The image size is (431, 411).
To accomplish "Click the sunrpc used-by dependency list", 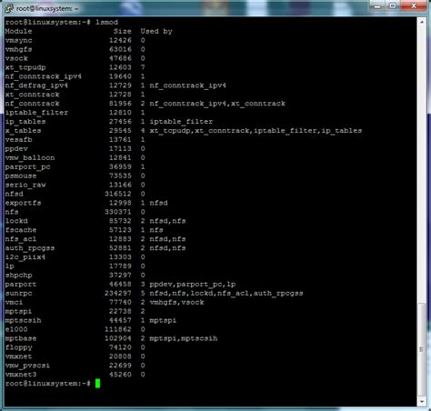I will [x=226, y=293].
